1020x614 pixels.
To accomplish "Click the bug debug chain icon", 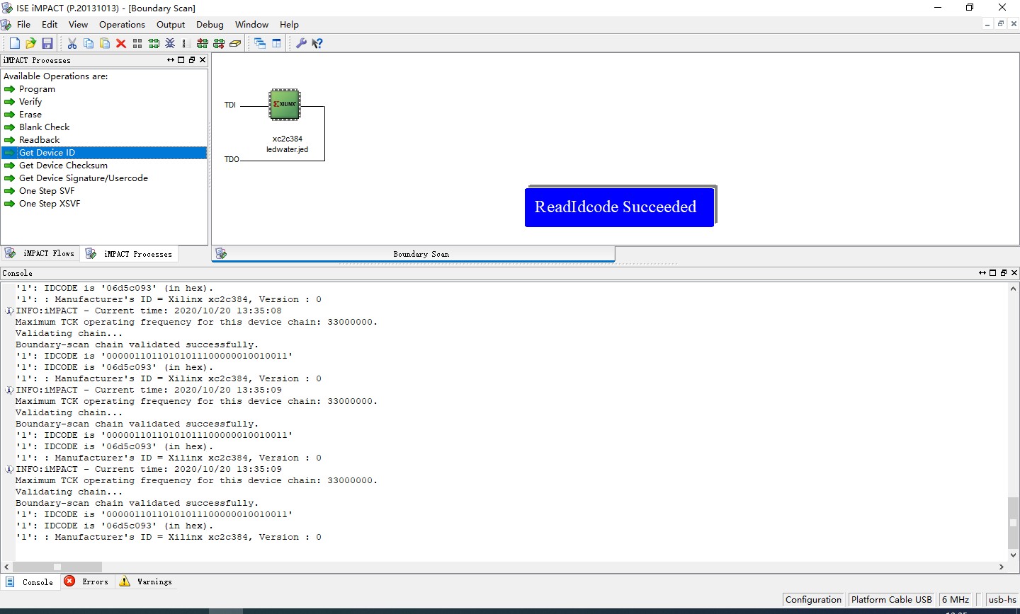I will click(170, 43).
